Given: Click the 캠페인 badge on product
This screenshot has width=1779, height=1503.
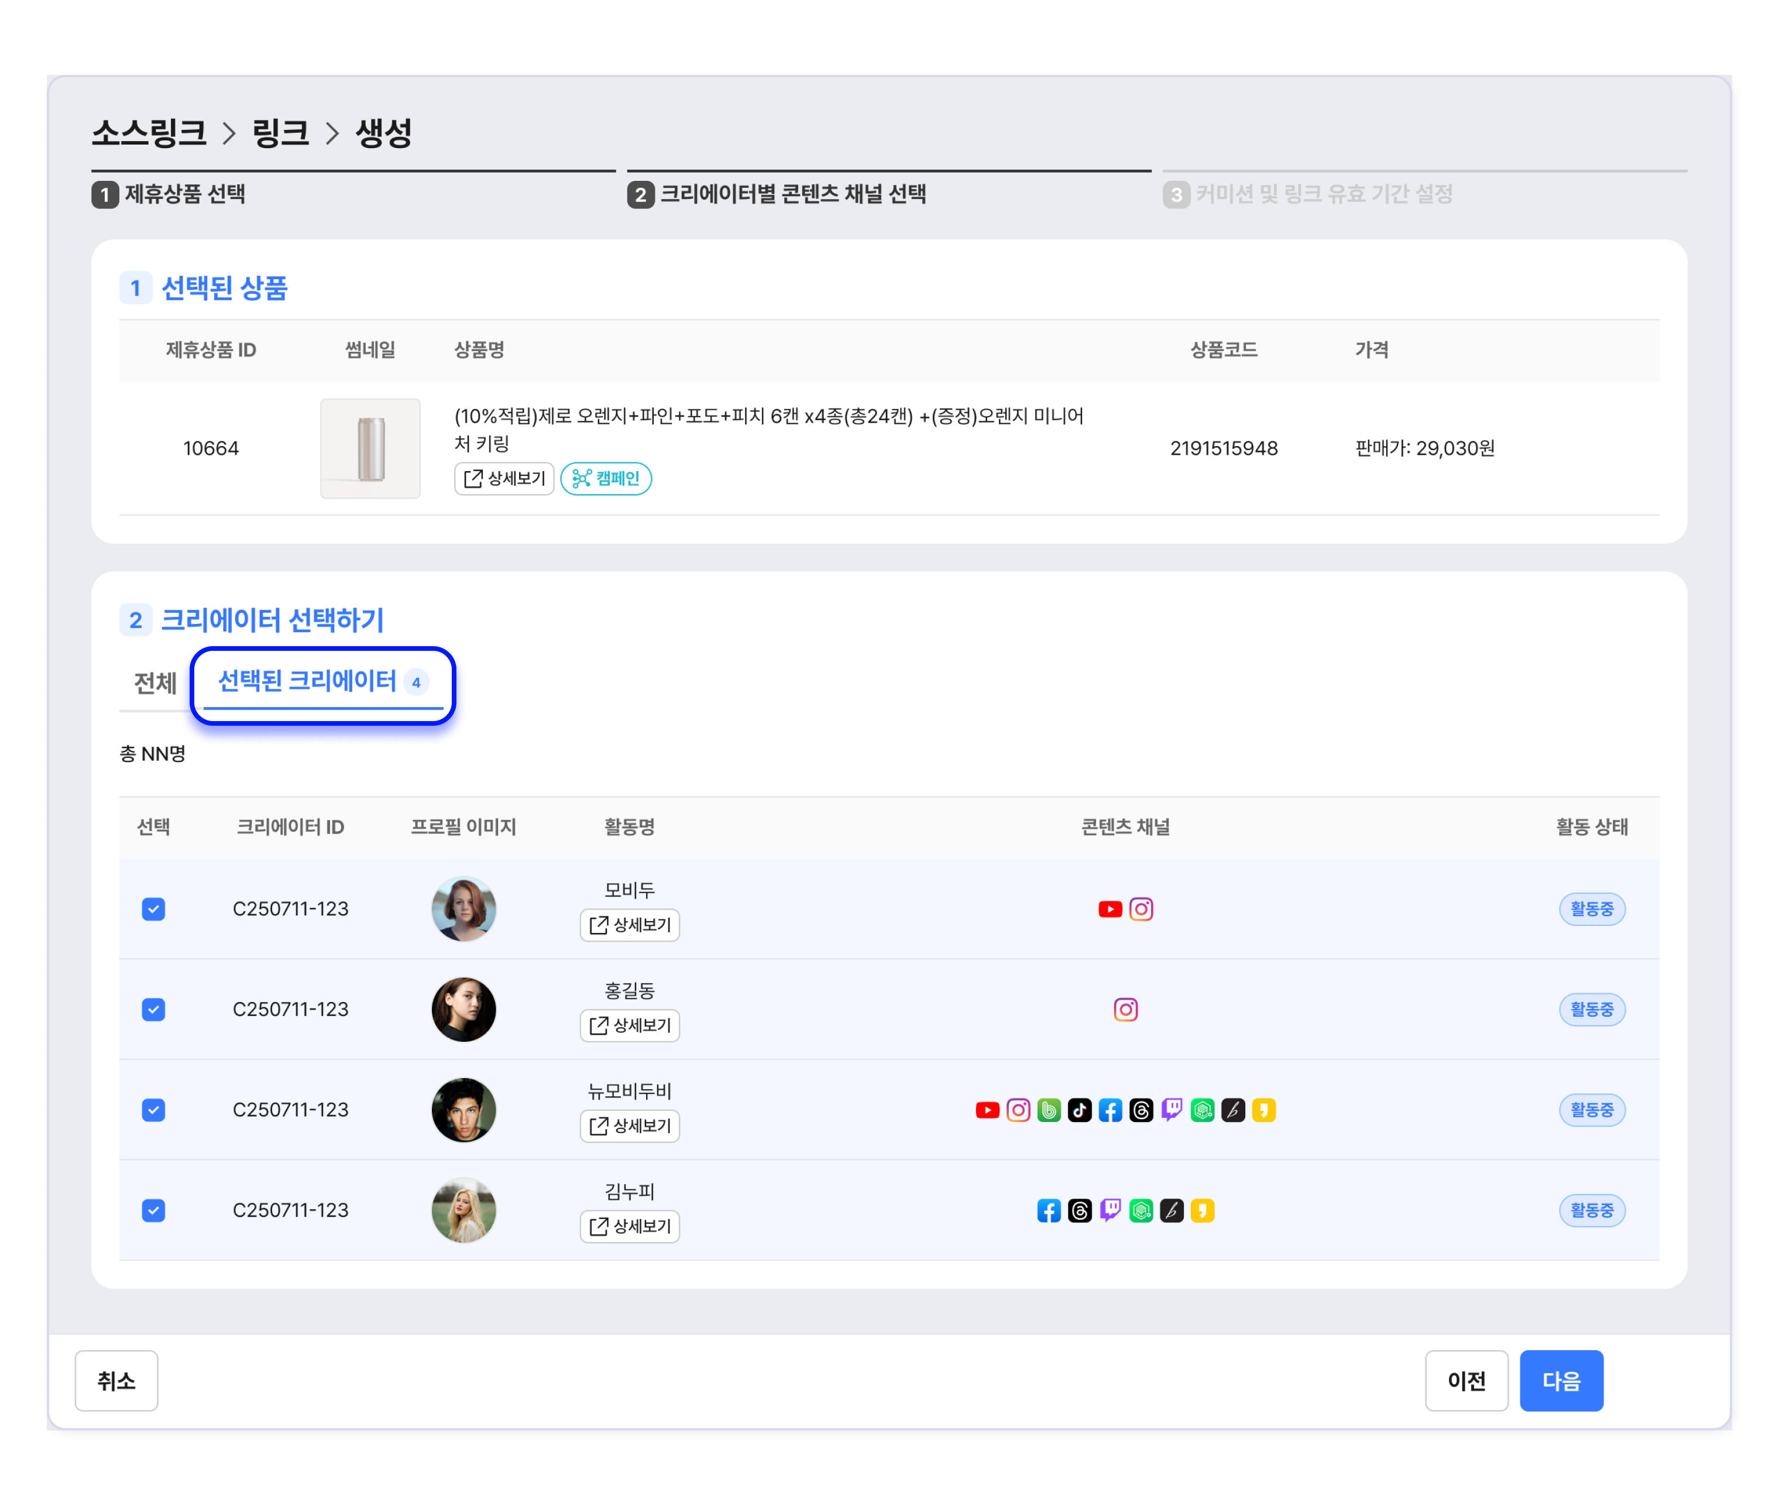Looking at the screenshot, I should tap(606, 479).
